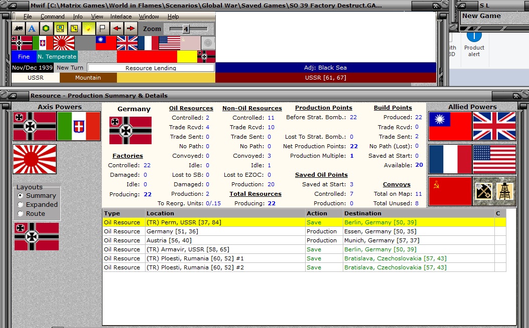Open the Info menu

tap(78, 17)
